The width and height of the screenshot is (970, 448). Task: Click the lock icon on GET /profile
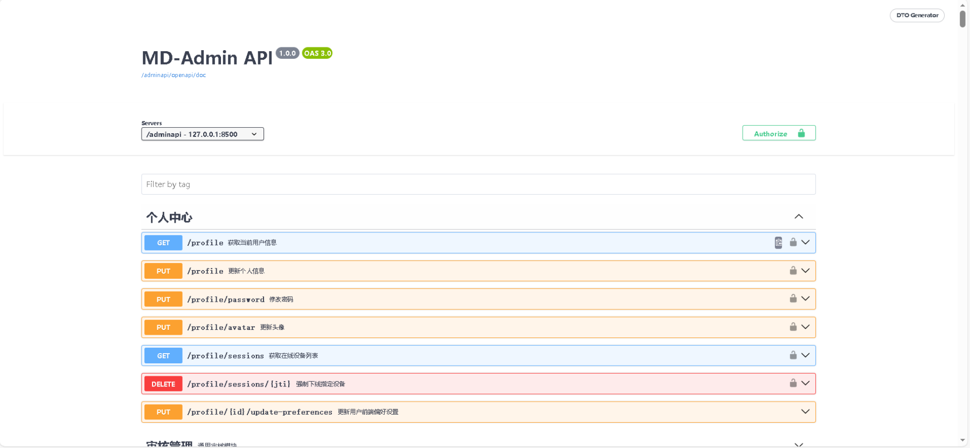tap(793, 242)
